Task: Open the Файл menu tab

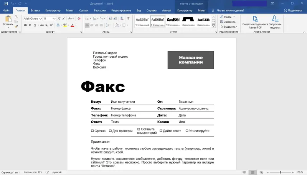Action: pyautogui.click(x=6, y=10)
